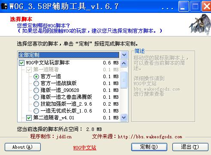Image resolution: width=211 pixels, height=155 pixels.
Task: Click the bbs.wakeofgods.com text in 简述 panel
Action: pos(157,89)
